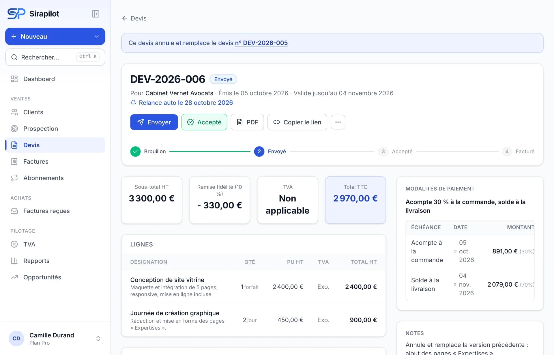554x355 pixels.
Task: Open Factures reçues page
Action: [x=55, y=211]
